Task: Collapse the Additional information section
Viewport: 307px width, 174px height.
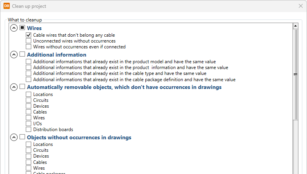Action: pyautogui.click(x=14, y=55)
